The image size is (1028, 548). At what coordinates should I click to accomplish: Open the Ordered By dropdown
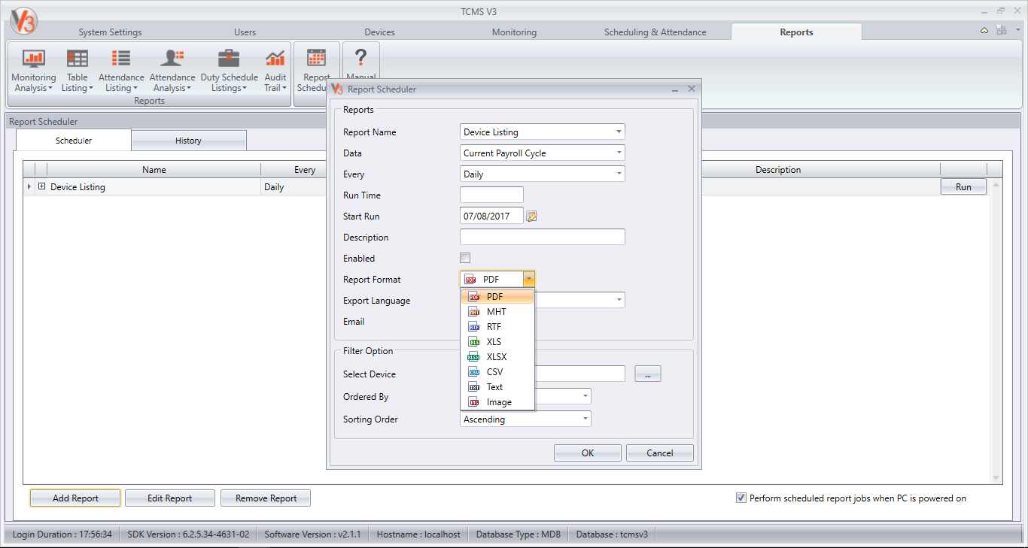click(585, 396)
